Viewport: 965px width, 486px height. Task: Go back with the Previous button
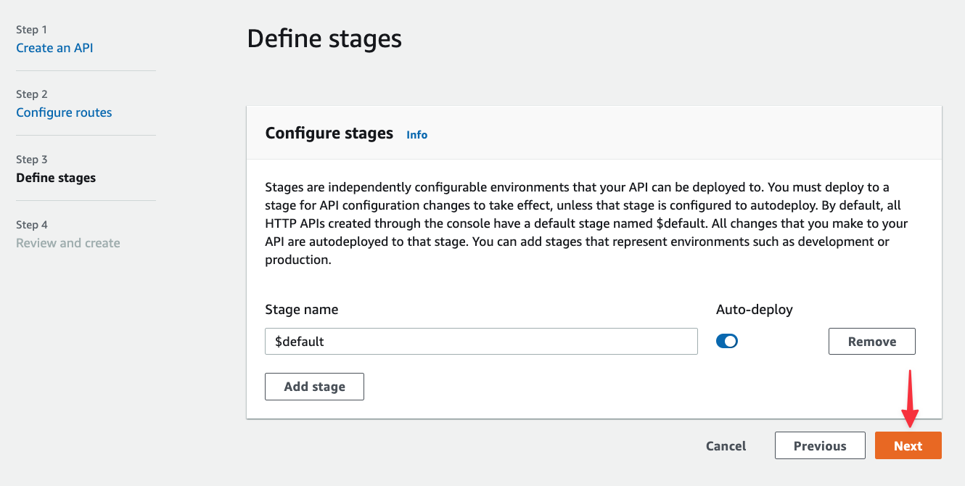point(820,445)
